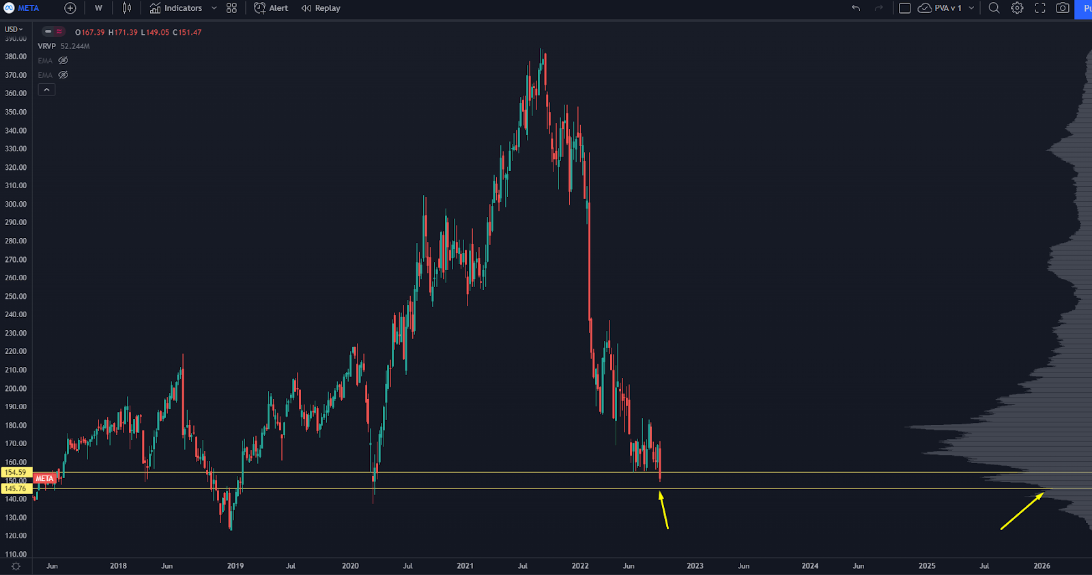Take a chart snapshot with camera icon
The width and height of the screenshot is (1092, 575).
1063,8
